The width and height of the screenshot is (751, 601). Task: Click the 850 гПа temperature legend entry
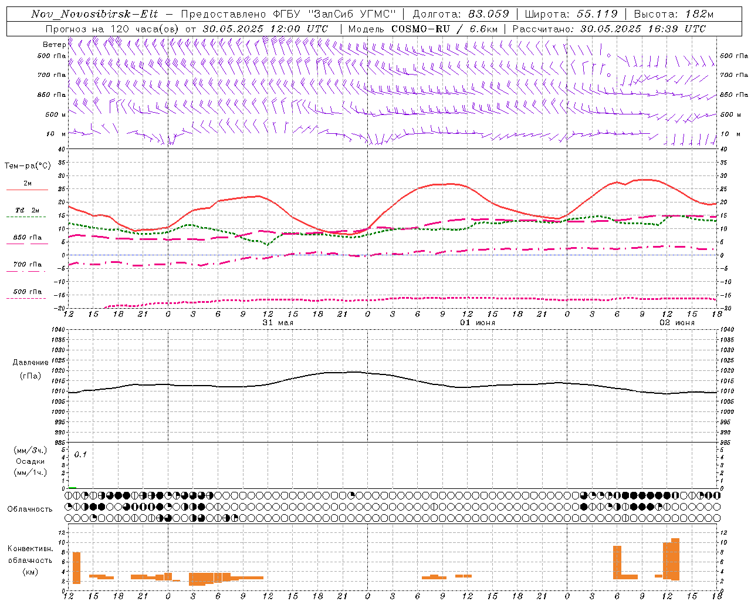point(27,238)
